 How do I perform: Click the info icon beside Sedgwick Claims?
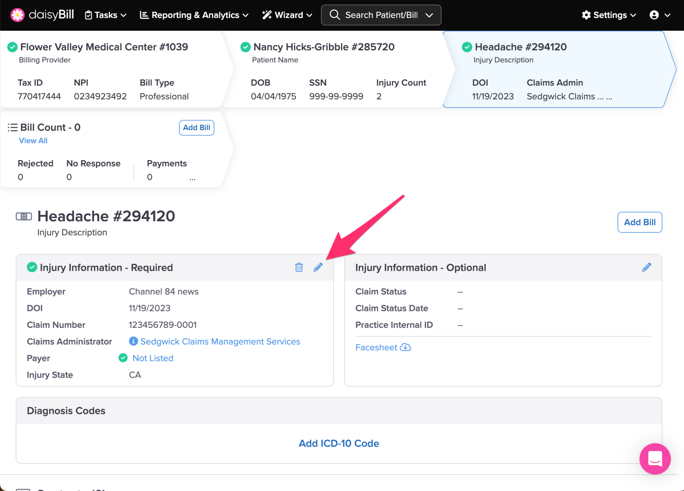[133, 341]
